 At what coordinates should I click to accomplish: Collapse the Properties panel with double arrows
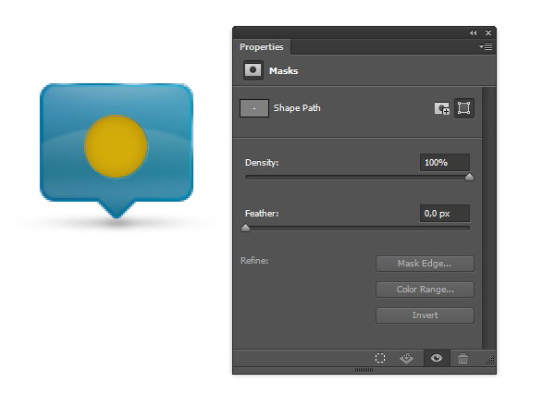click(x=474, y=33)
